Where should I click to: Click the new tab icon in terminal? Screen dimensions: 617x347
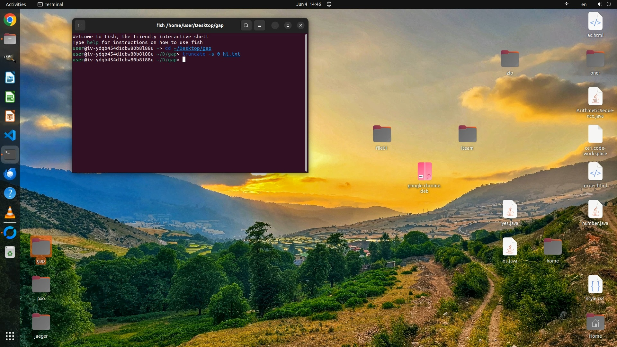(80, 25)
